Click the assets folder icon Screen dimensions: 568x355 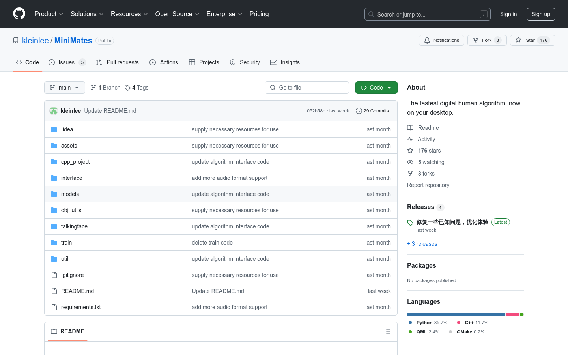pyautogui.click(x=54, y=146)
